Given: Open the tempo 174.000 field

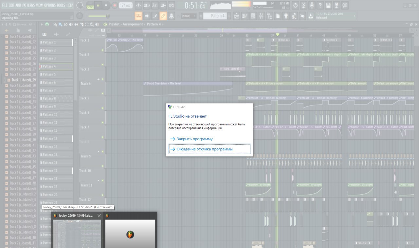Looking at the screenshot, I should click(126, 5).
